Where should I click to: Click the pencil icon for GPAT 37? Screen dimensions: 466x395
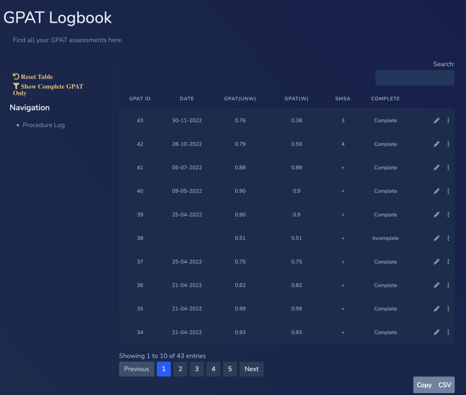tap(436, 262)
